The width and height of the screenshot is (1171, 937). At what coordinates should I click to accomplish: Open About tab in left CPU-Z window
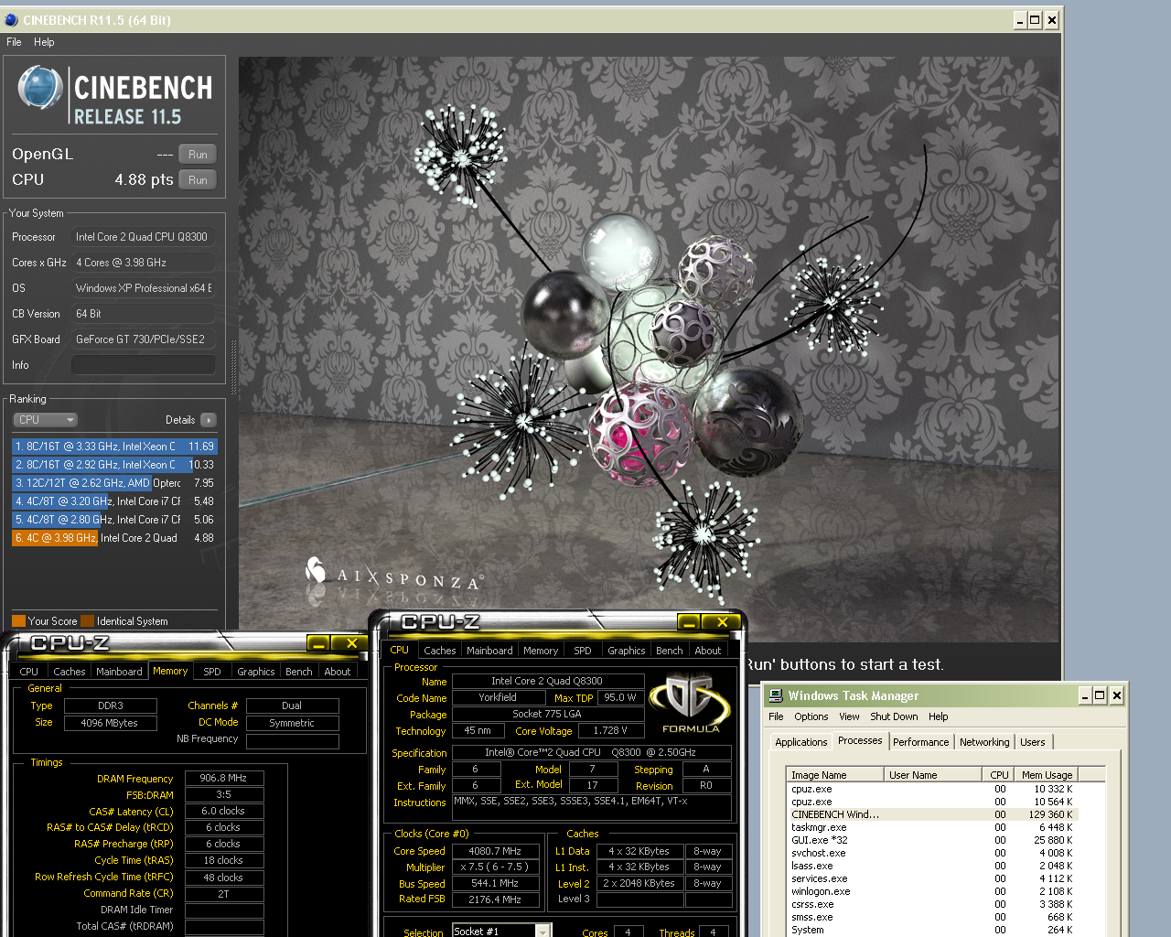tap(338, 672)
